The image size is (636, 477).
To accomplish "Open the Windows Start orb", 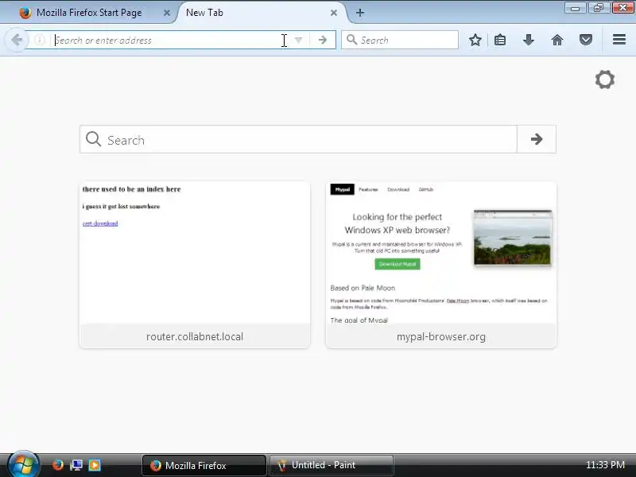I will click(23, 464).
